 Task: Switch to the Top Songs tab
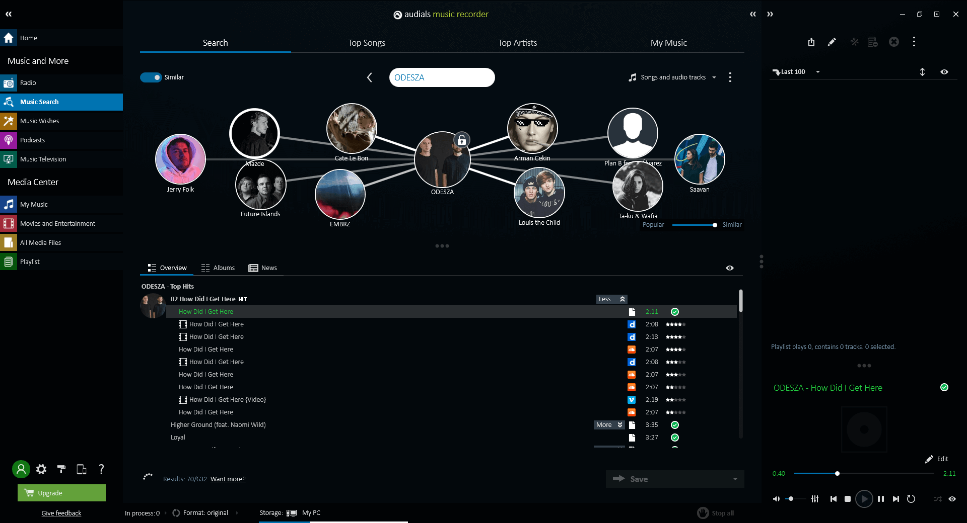[367, 43]
